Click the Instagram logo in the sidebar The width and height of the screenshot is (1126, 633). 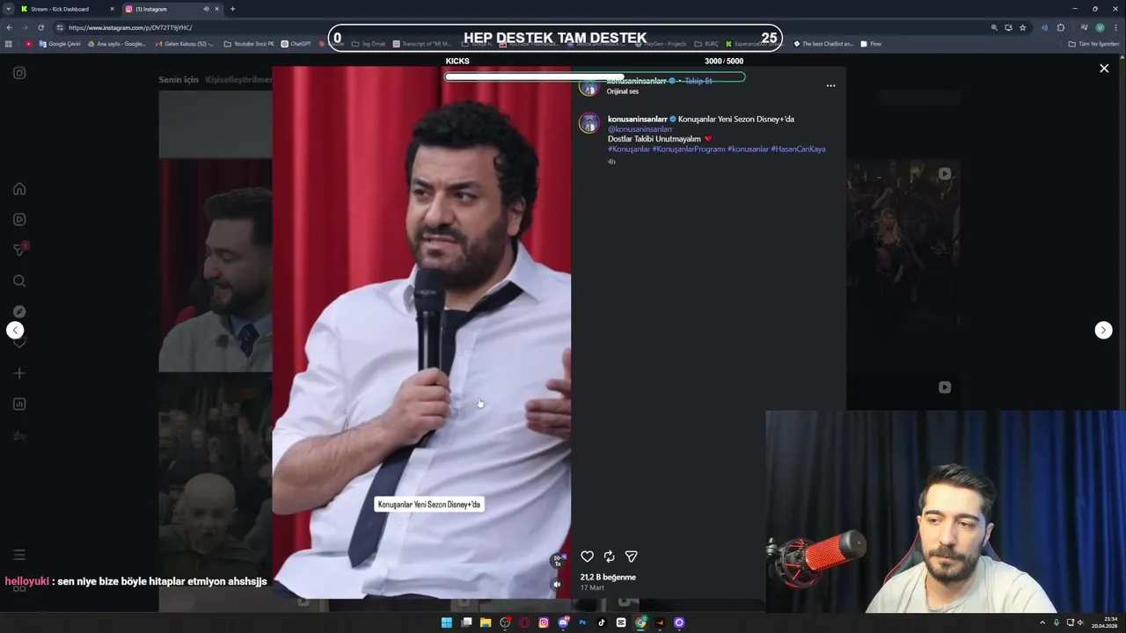19,73
